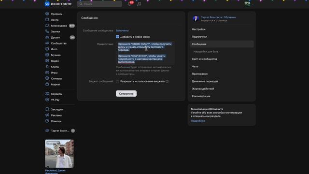Click the VK logo icon
Viewport: 309px width, 174px height.
click(x=47, y=4)
